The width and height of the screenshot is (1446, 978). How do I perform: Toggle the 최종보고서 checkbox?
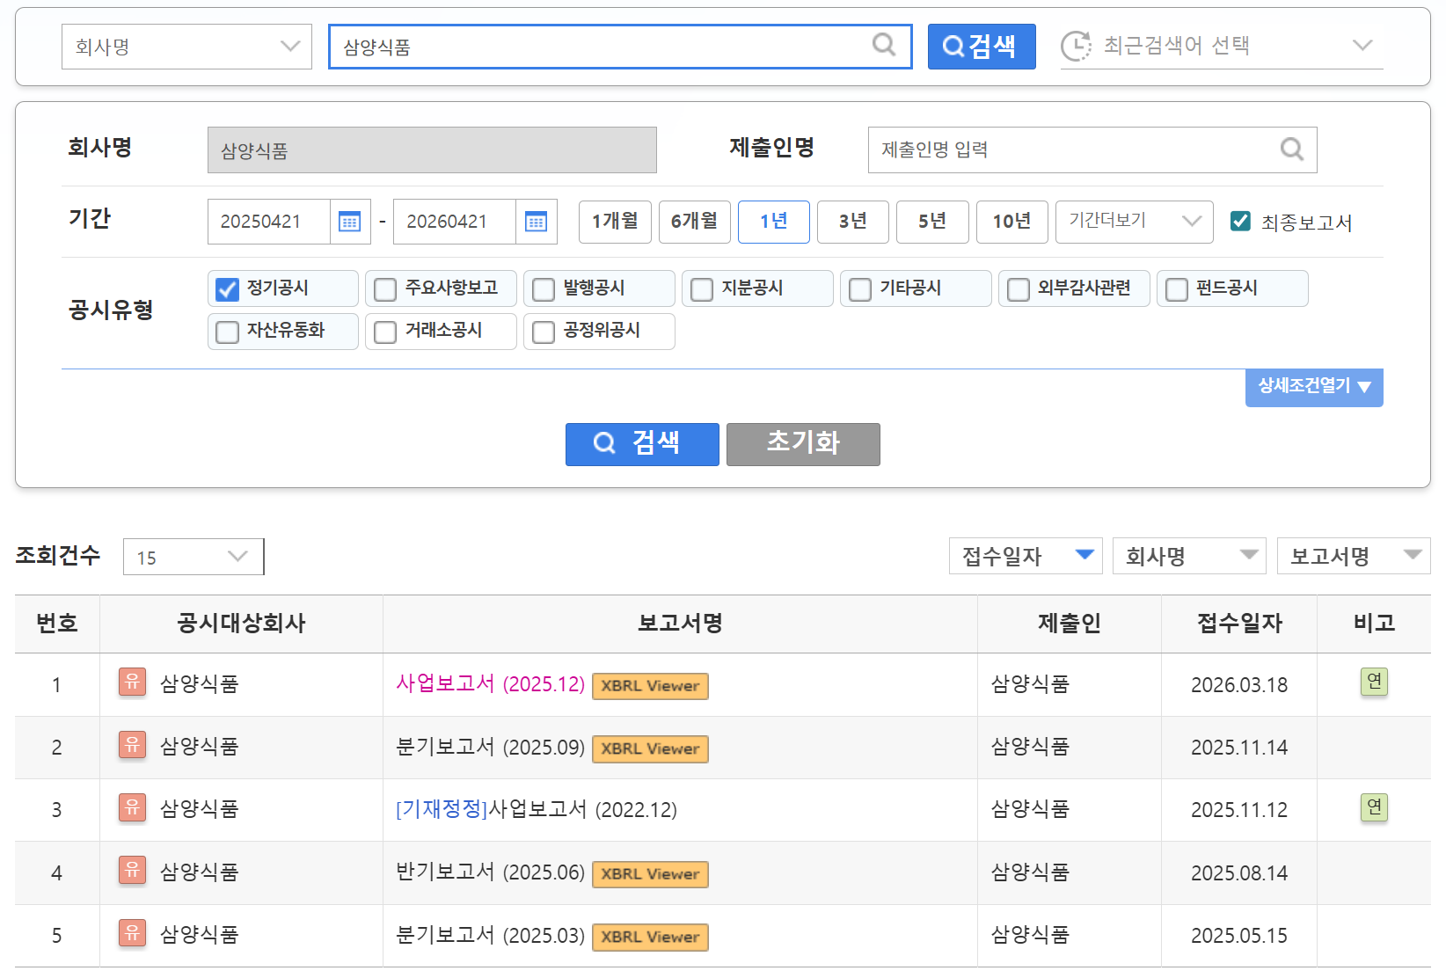1240,221
